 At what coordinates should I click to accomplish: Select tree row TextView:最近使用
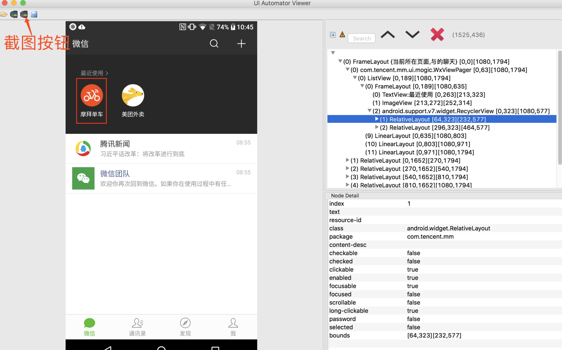tap(429, 95)
